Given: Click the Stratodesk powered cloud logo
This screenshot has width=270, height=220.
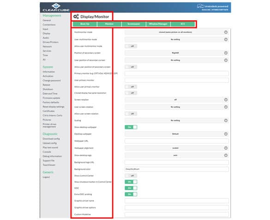Looking at the screenshot, I should pyautogui.click(x=200, y=6).
